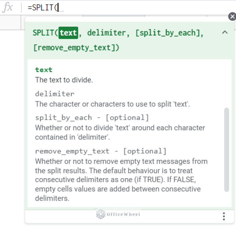Click the remove empty text description paragraph

(x=121, y=180)
